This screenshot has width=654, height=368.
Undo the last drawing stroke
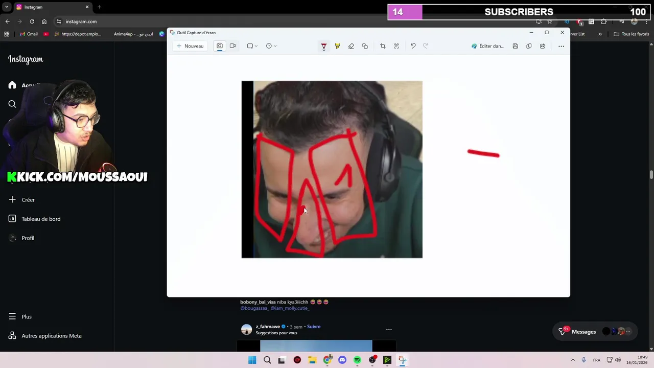(413, 46)
